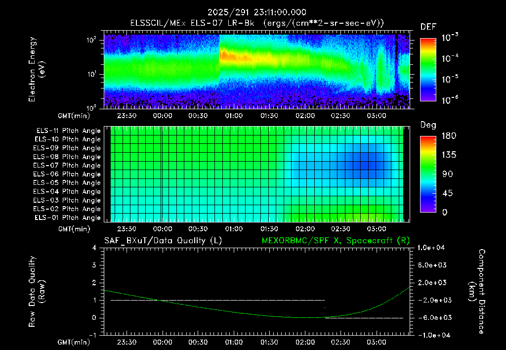Click the green spacecraft orbit curve
The image size is (506, 350).
(x=258, y=314)
